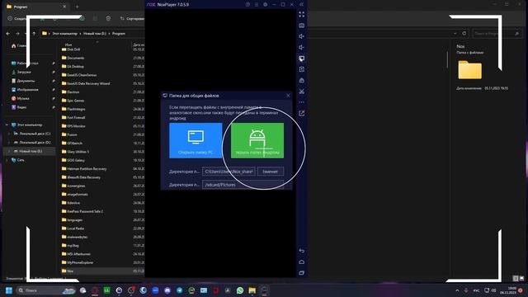528x297 pixels.
Task: Select the Nox folder row in file list
Action: [x=102, y=271]
